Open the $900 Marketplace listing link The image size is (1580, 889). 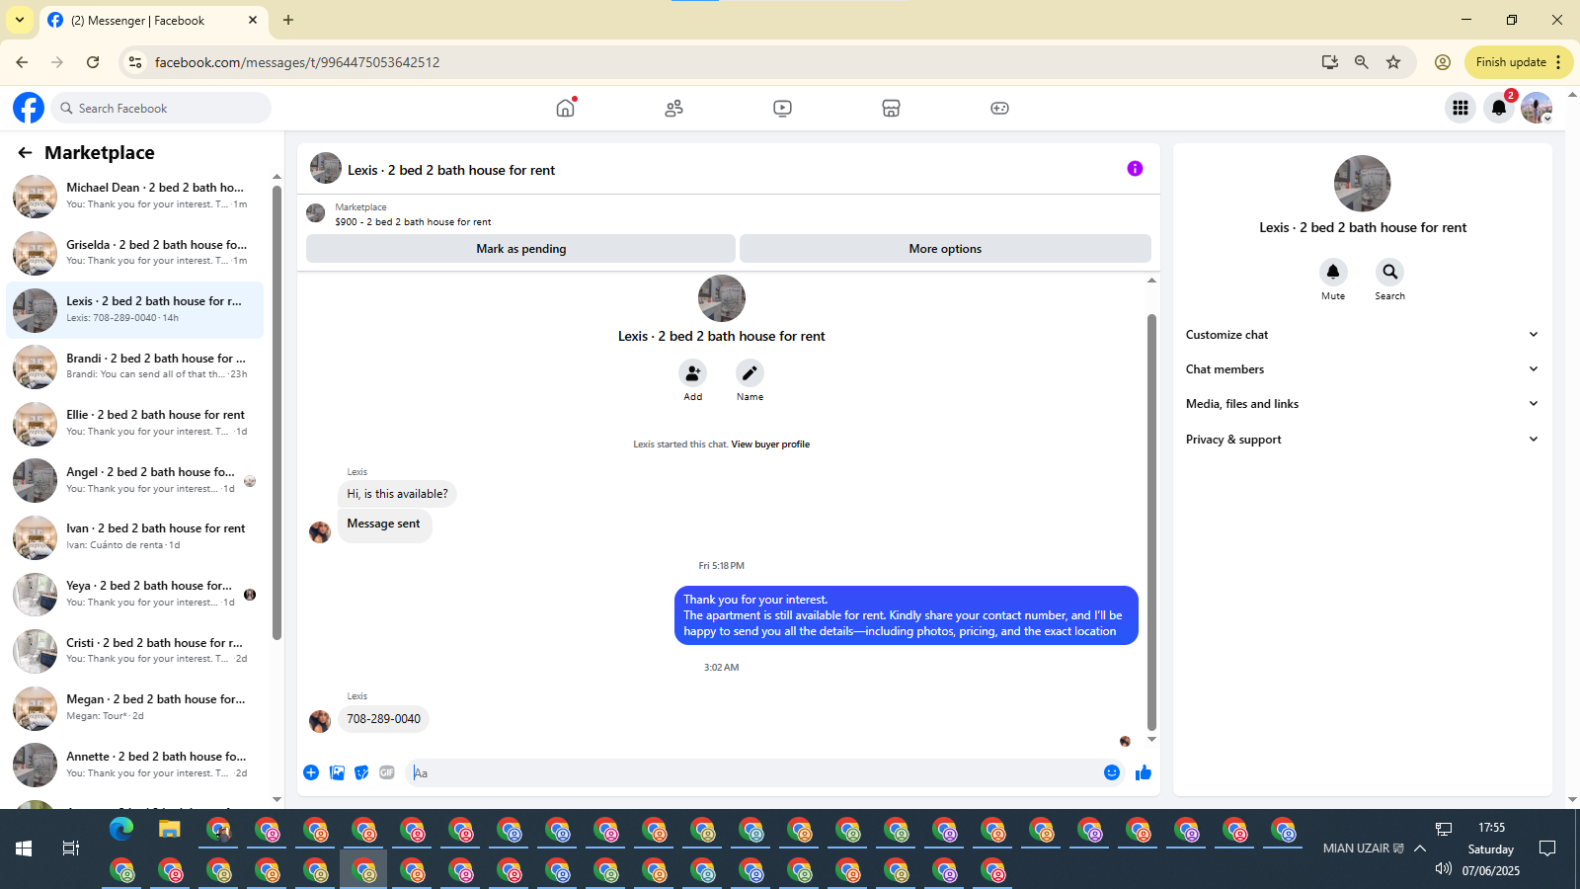point(413,222)
